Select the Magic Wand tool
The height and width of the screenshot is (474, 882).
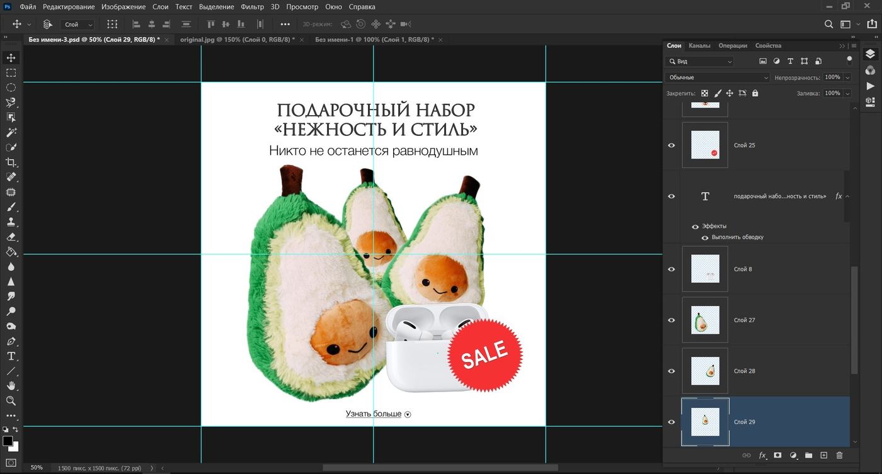[x=11, y=132]
